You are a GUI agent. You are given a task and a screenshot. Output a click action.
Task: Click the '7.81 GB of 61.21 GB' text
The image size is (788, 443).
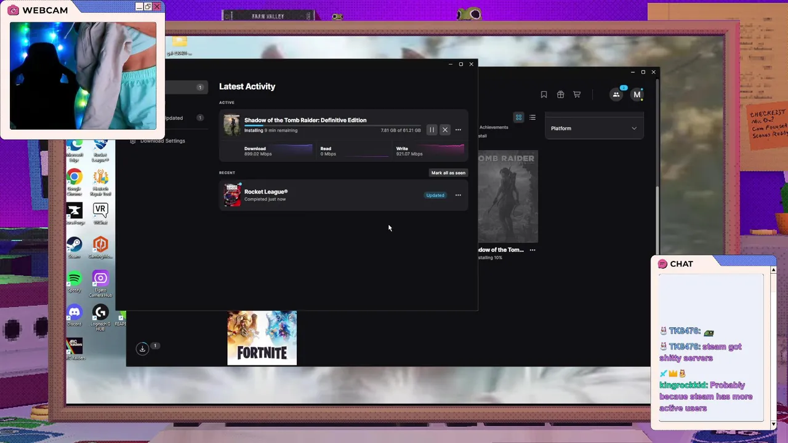(x=401, y=130)
